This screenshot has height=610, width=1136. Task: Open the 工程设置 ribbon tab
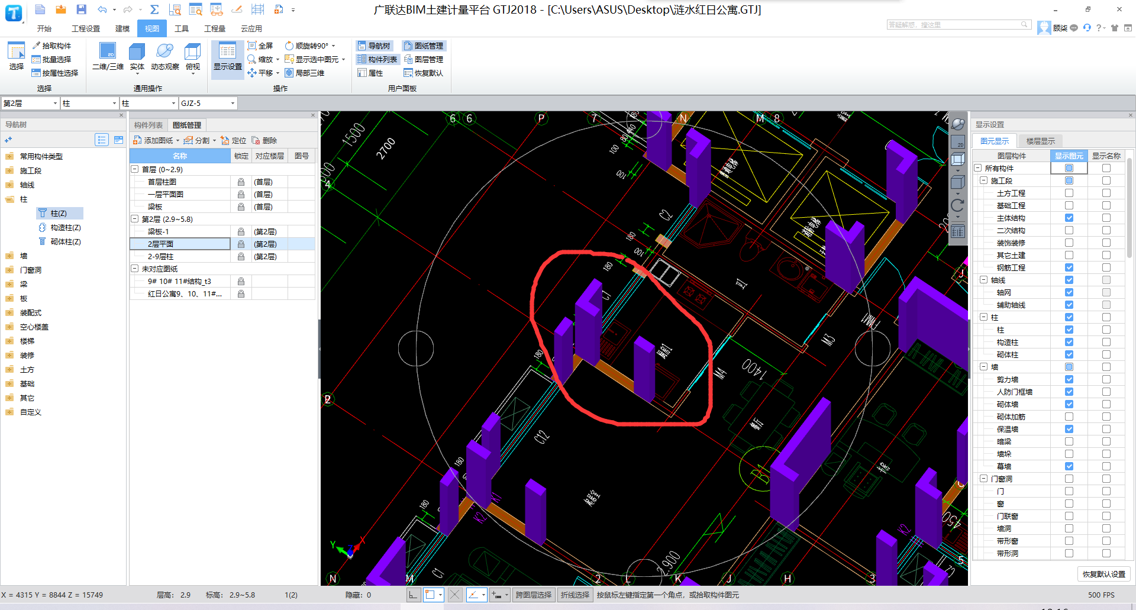click(86, 28)
